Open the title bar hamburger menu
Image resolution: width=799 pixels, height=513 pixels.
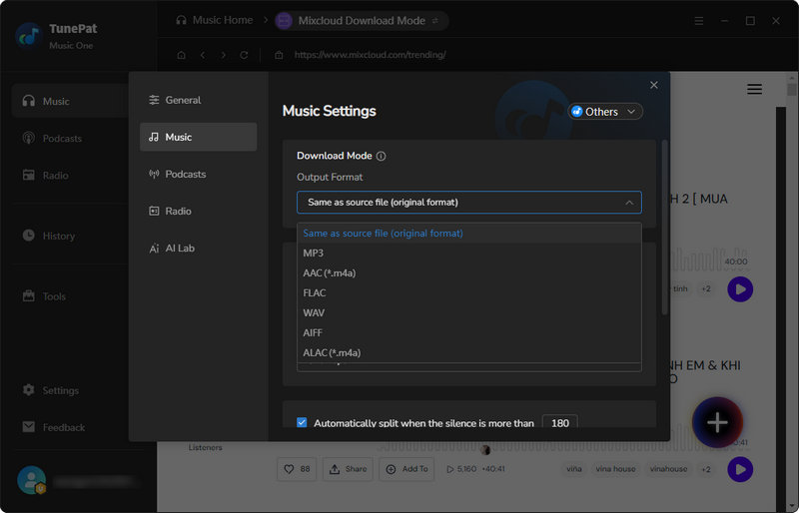(698, 21)
